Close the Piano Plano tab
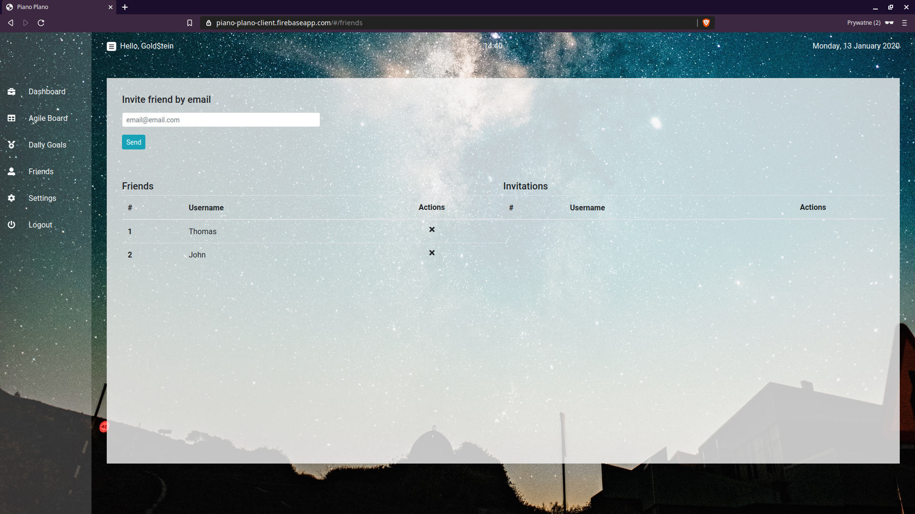915x514 pixels. [111, 7]
